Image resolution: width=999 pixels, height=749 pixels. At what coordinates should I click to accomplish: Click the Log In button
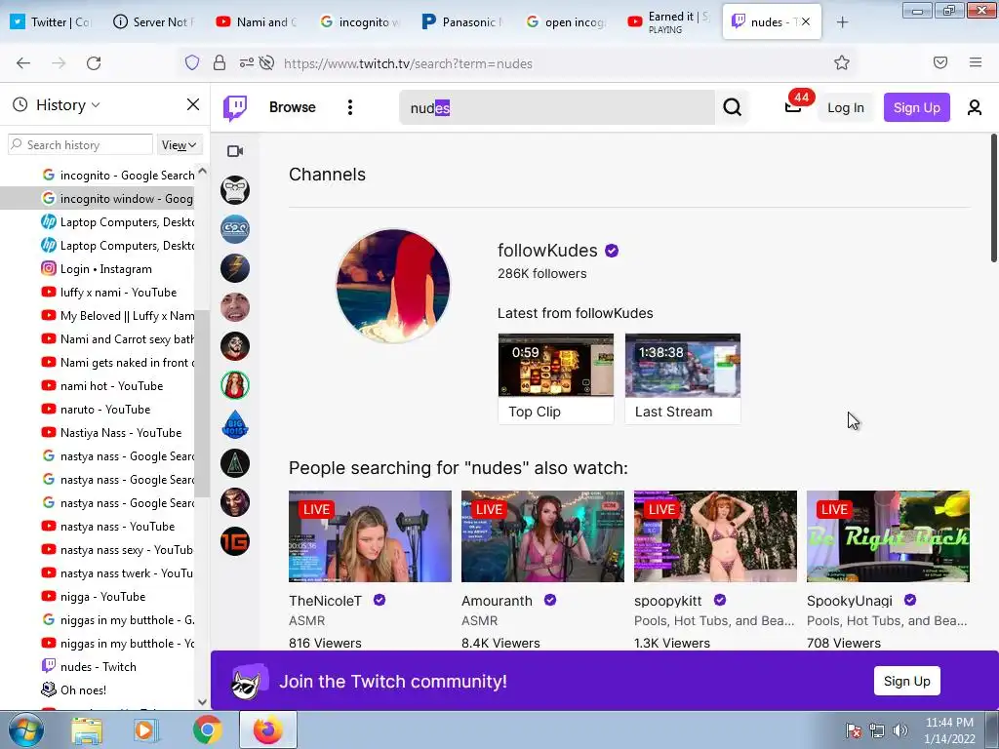pos(846,107)
